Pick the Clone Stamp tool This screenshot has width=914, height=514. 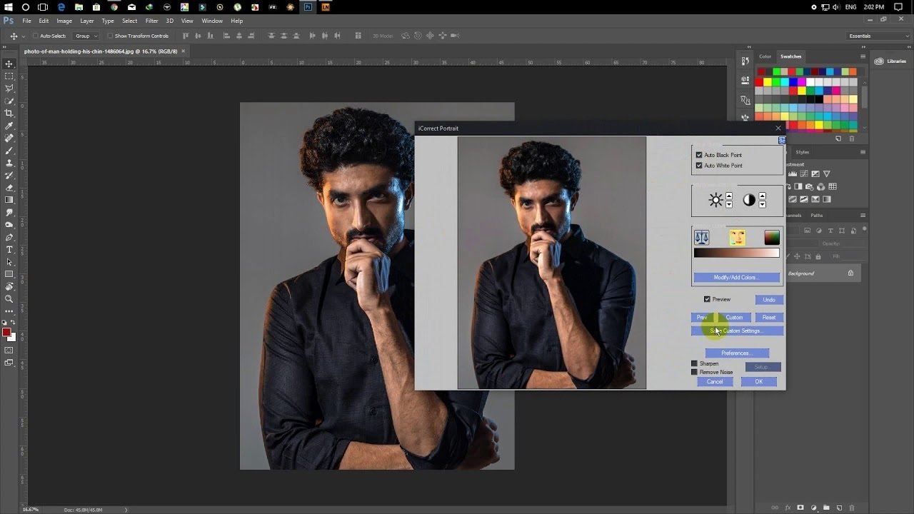9,163
